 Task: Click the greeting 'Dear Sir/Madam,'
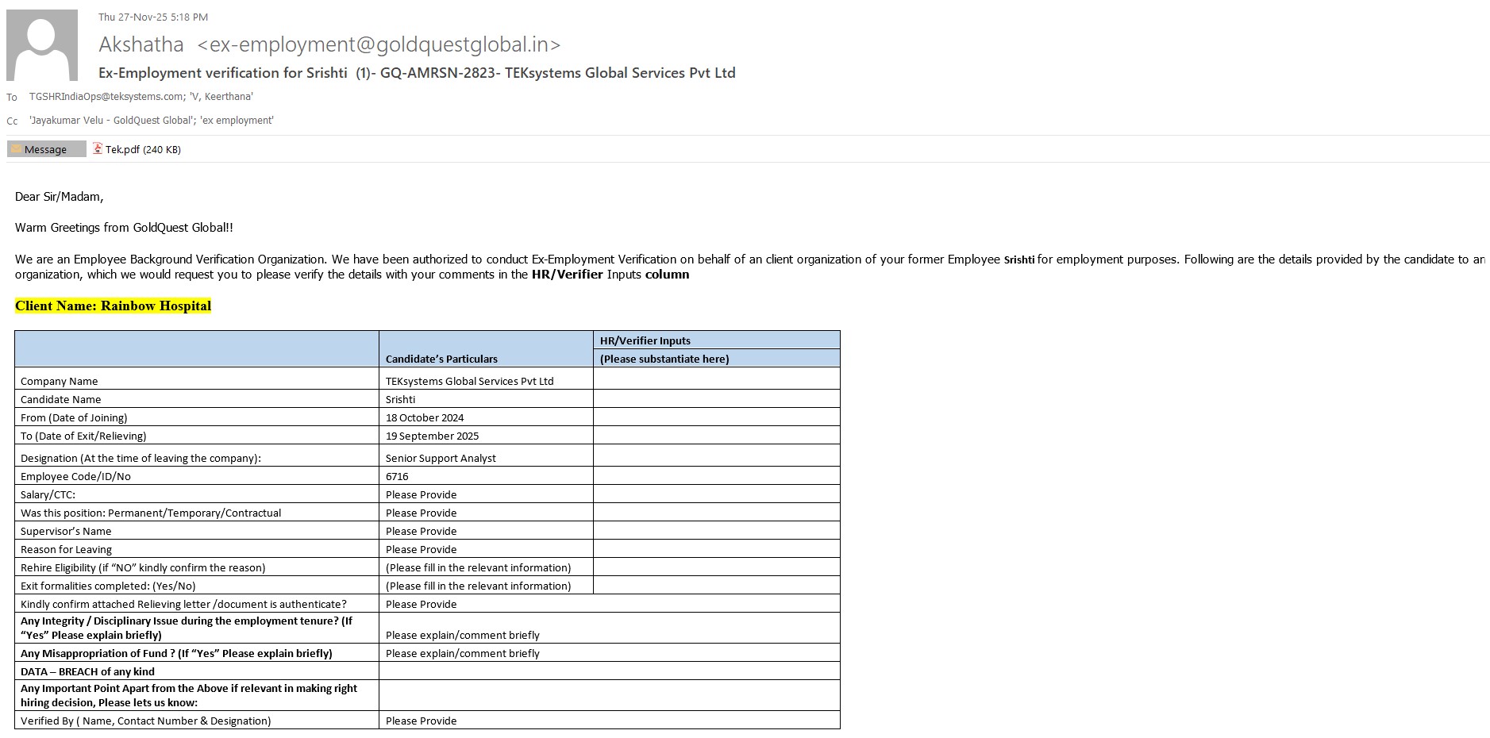coord(60,197)
